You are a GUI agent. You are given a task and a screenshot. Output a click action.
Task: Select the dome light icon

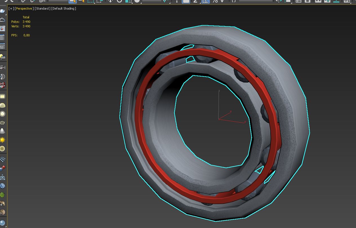pyautogui.click(x=3, y=106)
